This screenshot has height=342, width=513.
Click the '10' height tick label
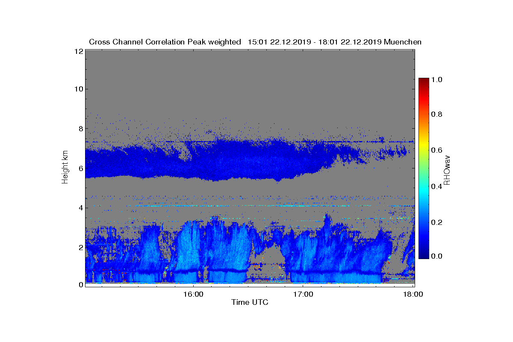(x=78, y=89)
